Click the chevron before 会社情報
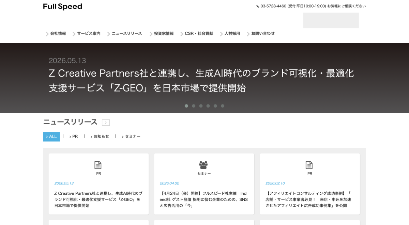 (47, 34)
